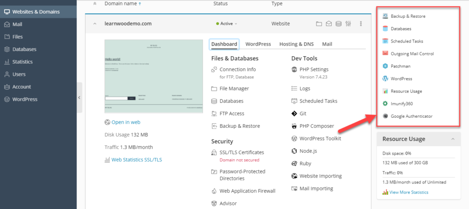Click Scheduled Tasks in right panel
Image resolution: width=469 pixels, height=209 pixels.
407,42
